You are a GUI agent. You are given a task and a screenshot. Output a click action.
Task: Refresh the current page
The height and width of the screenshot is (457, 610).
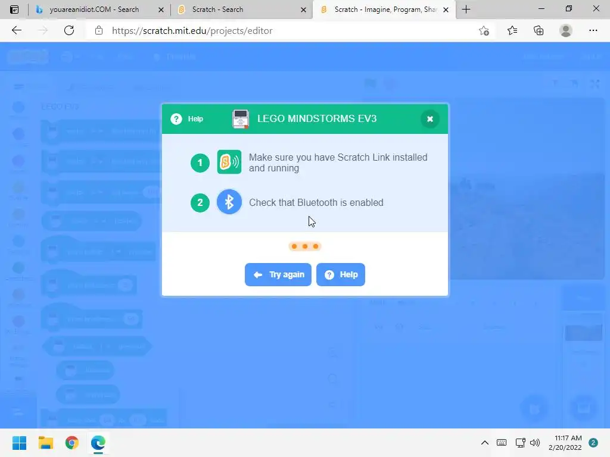click(69, 30)
